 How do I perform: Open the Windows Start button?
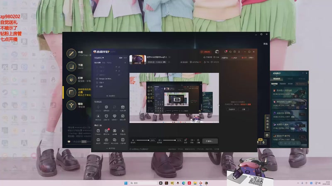click(126, 183)
